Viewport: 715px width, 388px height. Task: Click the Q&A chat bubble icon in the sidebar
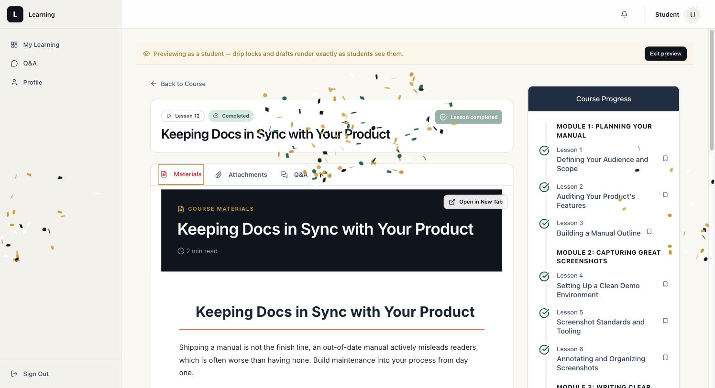coord(14,63)
